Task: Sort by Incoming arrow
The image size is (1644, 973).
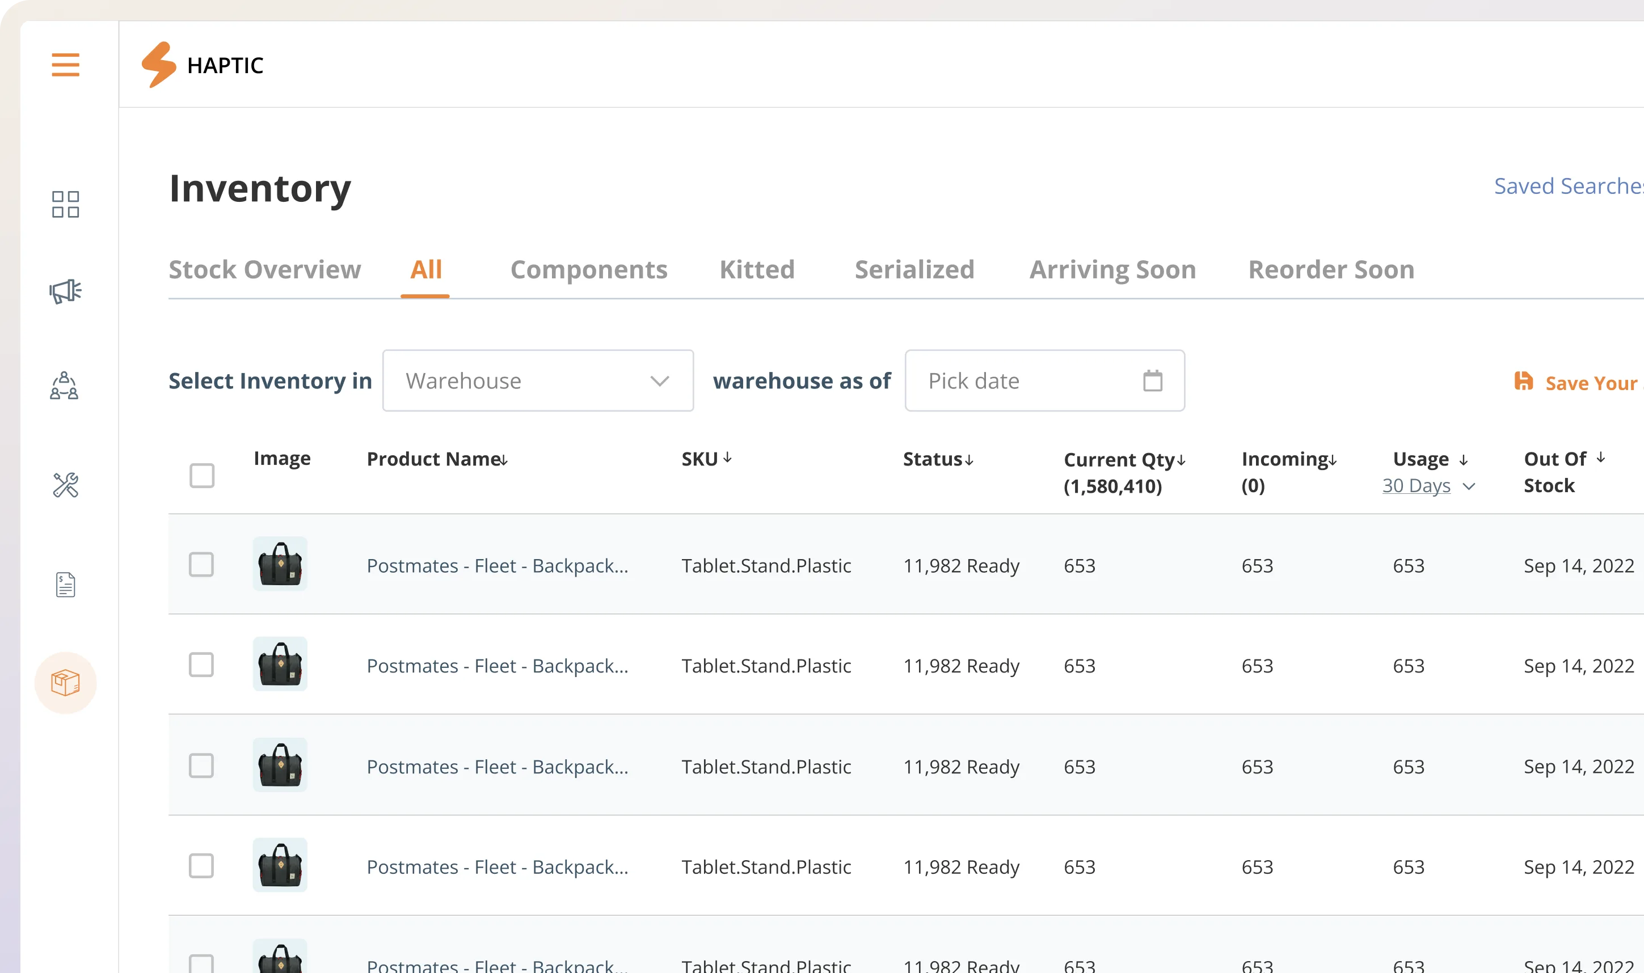Action: click(1333, 460)
